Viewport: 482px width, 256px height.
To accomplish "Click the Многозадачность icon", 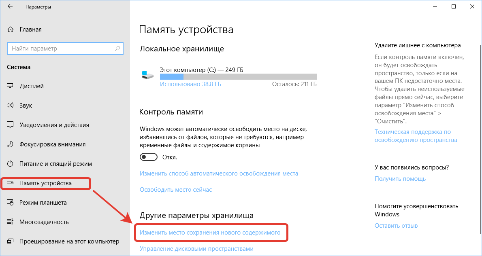I will coord(10,222).
